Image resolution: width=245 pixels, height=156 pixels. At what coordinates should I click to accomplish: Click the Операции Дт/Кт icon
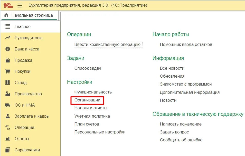pos(8,127)
